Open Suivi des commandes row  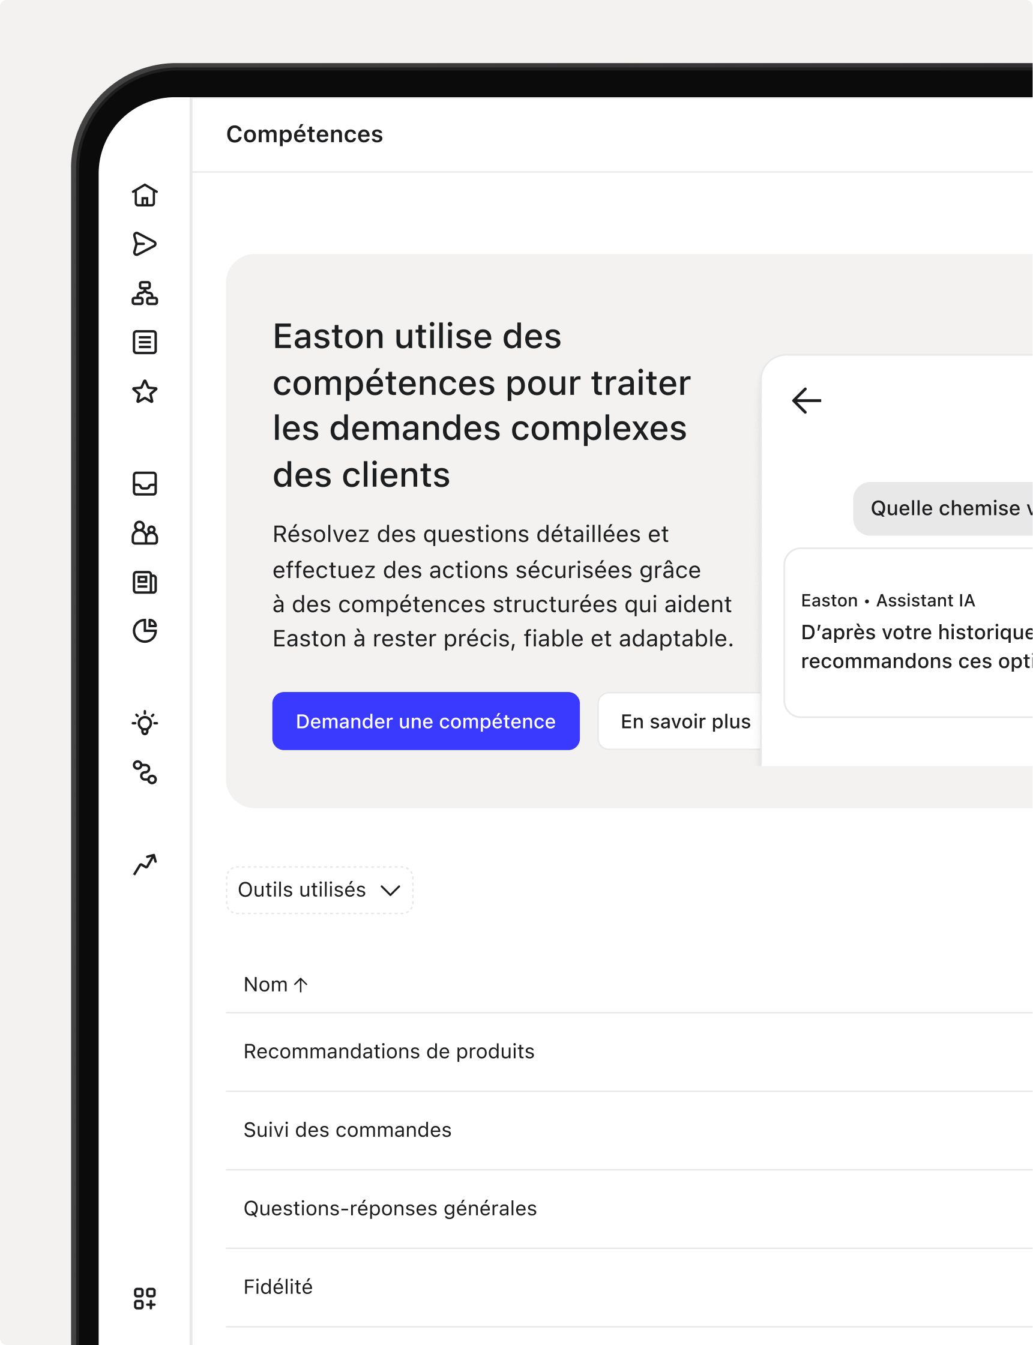coord(629,1131)
